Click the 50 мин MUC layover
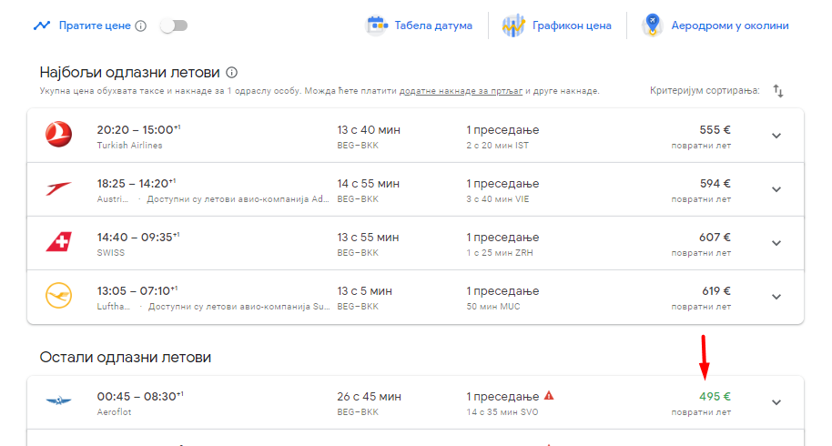Image resolution: width=832 pixels, height=446 pixels. coord(493,306)
